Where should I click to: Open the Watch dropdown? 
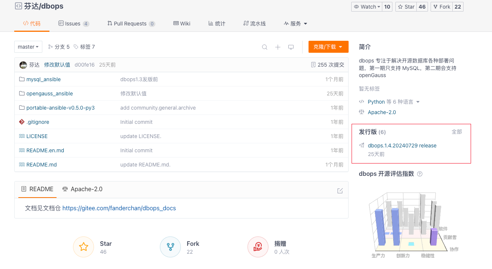click(x=367, y=7)
